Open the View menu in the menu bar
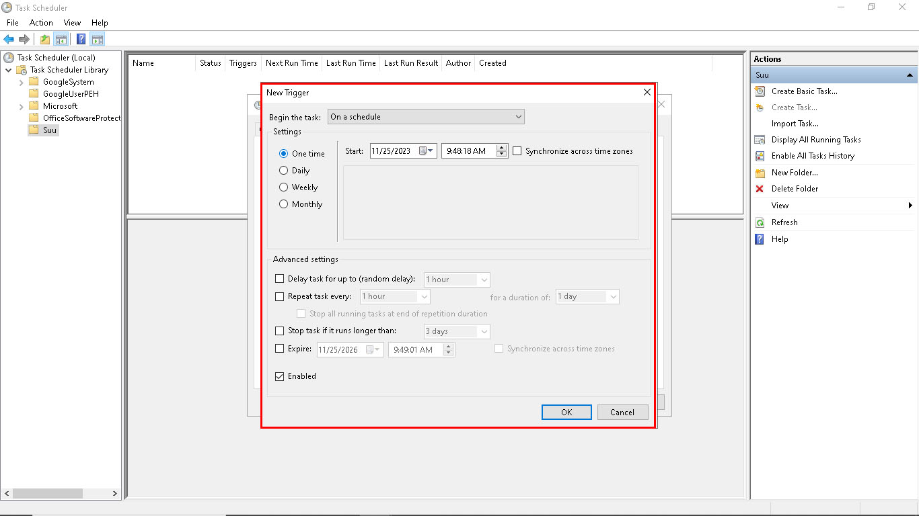This screenshot has width=919, height=516. coord(72,22)
